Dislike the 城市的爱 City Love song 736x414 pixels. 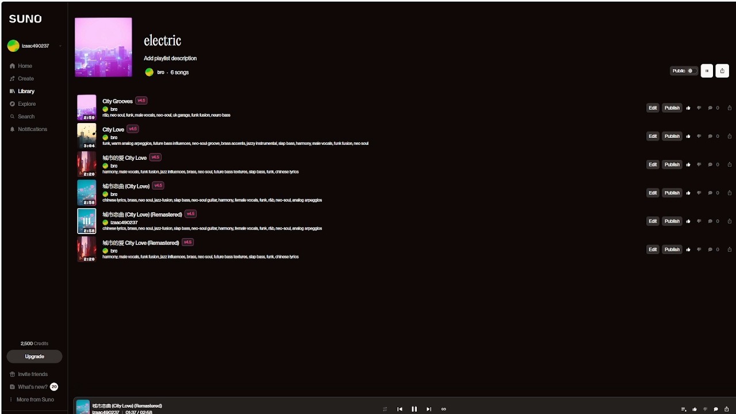click(699, 164)
